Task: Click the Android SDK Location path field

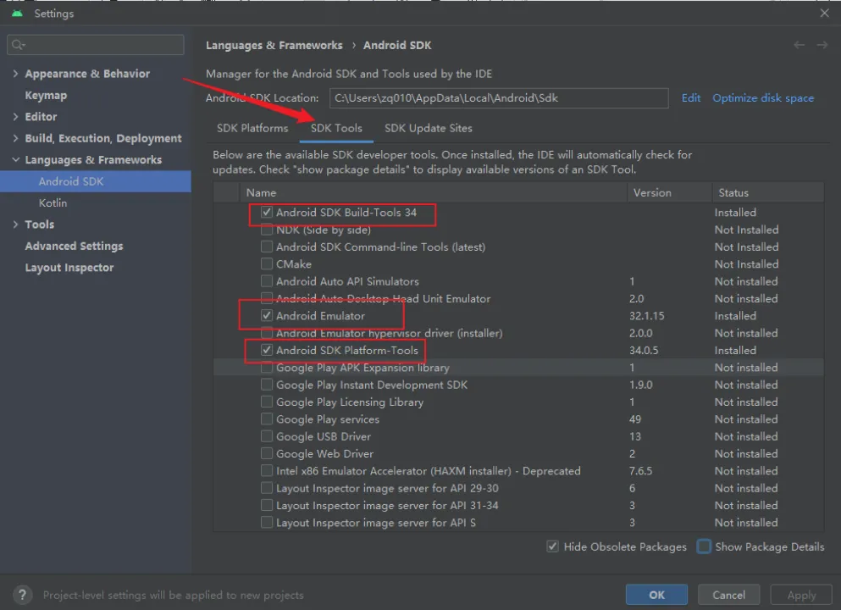Action: point(498,98)
